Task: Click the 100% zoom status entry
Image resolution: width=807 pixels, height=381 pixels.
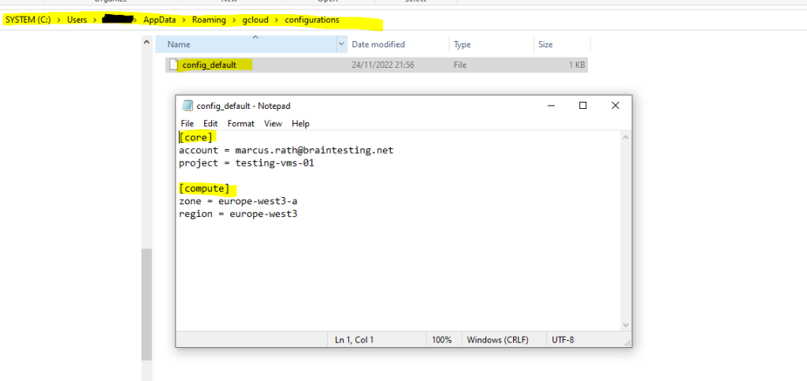Action: (442, 340)
